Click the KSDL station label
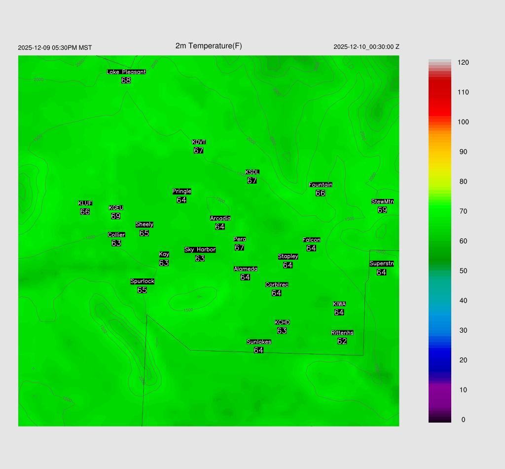 (x=252, y=172)
